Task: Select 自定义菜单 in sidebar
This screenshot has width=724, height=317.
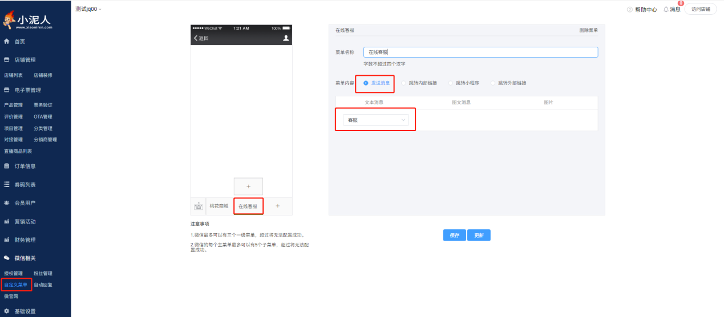Action: click(x=15, y=285)
